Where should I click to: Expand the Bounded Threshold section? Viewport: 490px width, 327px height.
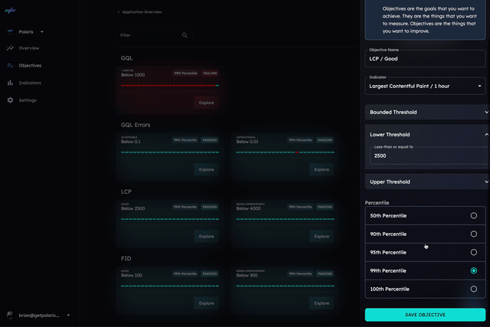426,112
